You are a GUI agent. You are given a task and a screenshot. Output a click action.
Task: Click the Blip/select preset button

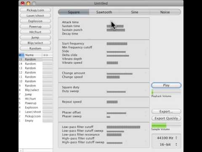pyautogui.click(x=35, y=43)
